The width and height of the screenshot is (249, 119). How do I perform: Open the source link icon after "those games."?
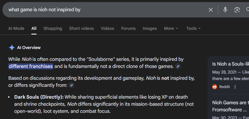178,66
